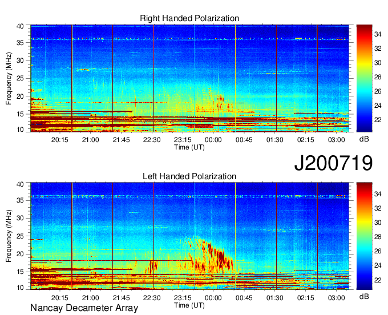
Task: Click the 15 MHz tick on lower frequency axis
Action: pos(21,272)
